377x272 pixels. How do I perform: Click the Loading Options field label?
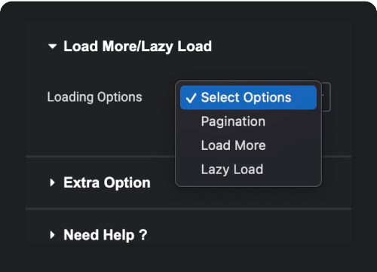point(95,97)
